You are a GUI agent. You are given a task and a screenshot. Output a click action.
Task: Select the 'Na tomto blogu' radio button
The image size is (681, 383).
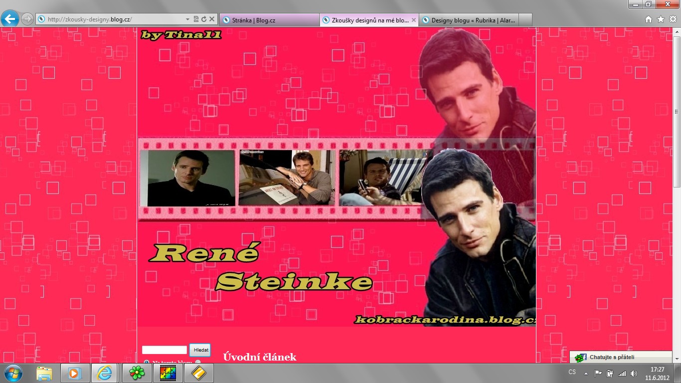coord(146,362)
